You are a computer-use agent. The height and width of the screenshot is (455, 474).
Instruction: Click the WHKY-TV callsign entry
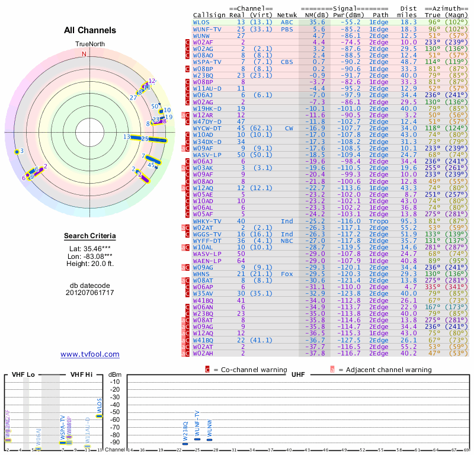pyautogui.click(x=207, y=220)
